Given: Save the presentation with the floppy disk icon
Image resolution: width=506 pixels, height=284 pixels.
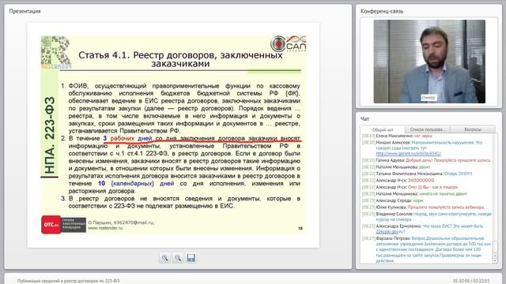Looking at the screenshot, I should click(x=191, y=258).
